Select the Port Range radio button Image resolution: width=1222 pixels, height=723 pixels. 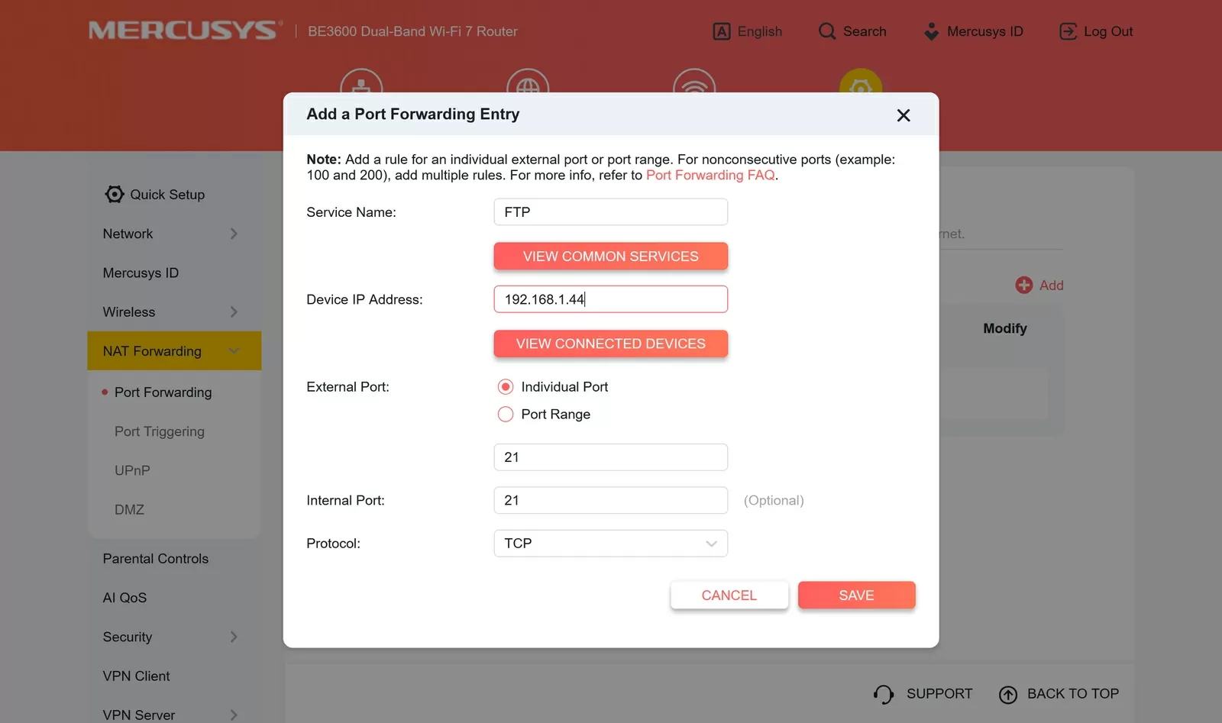point(506,415)
